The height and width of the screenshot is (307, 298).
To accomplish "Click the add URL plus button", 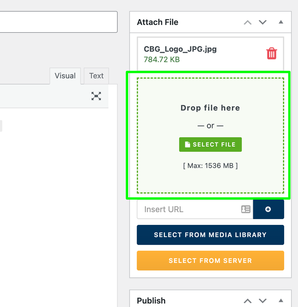I will [268, 209].
